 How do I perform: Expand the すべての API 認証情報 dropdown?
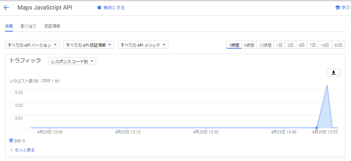click(x=88, y=45)
